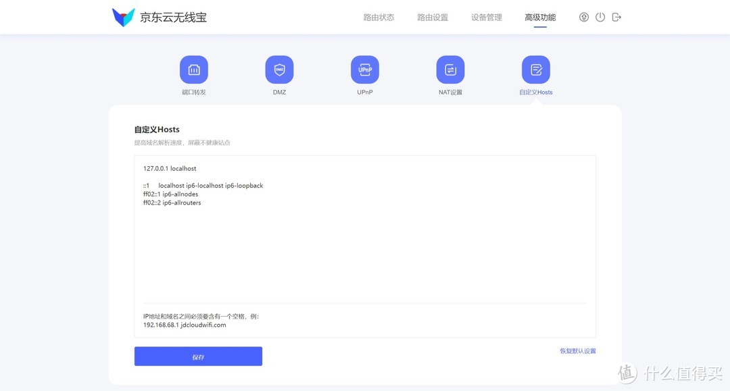
Task: Click the logout exit icon
Action: (x=616, y=17)
